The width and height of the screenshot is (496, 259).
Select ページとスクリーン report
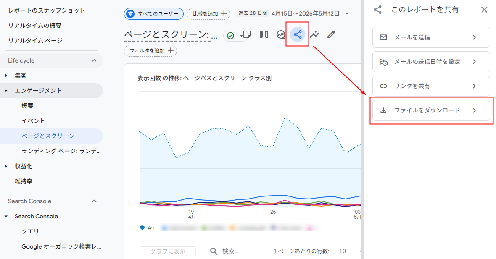click(x=48, y=136)
